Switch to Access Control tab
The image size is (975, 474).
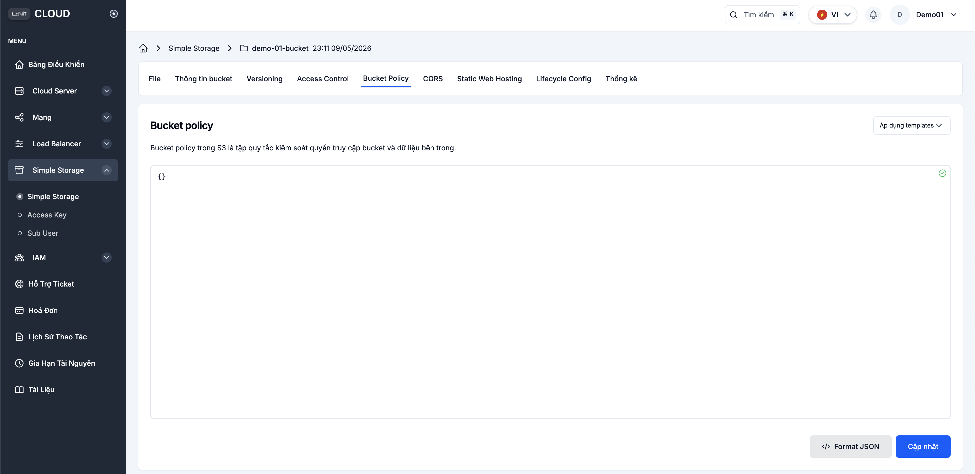tap(323, 79)
